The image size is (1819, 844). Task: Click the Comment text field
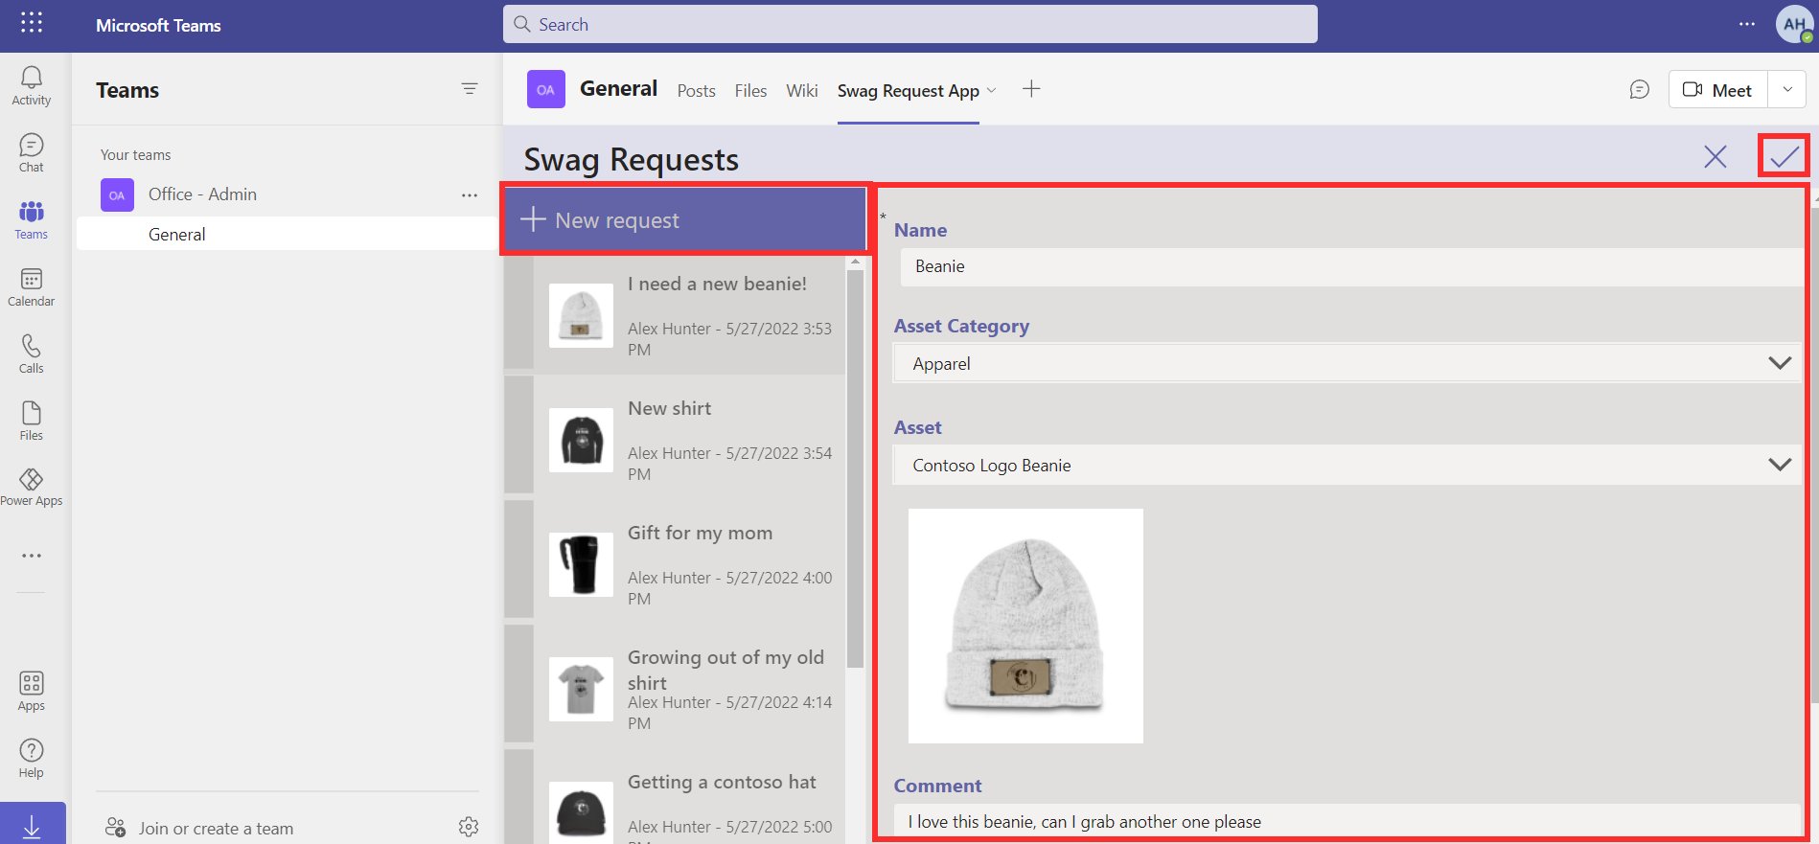tap(1347, 821)
